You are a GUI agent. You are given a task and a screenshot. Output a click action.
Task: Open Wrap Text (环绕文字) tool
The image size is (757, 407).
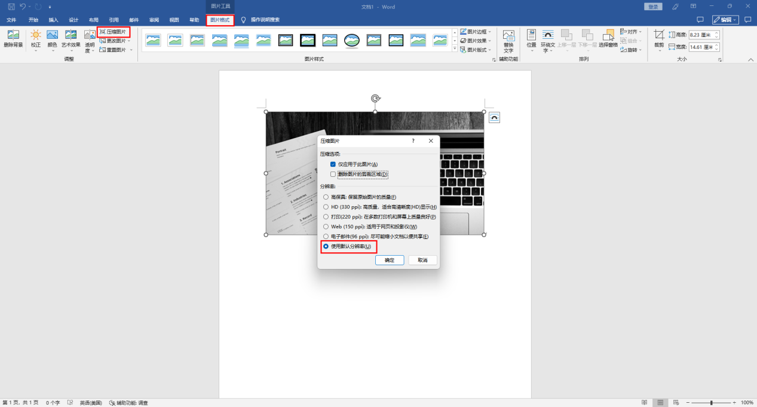tap(548, 41)
